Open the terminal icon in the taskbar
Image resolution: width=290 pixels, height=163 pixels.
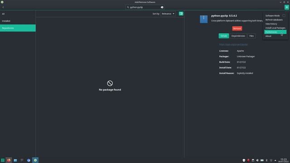22,160
